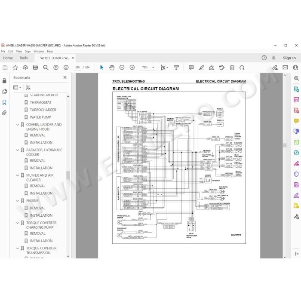Collapse RADIATOR, HYDRAULIC COOLER bookmark

[x=18, y=150]
